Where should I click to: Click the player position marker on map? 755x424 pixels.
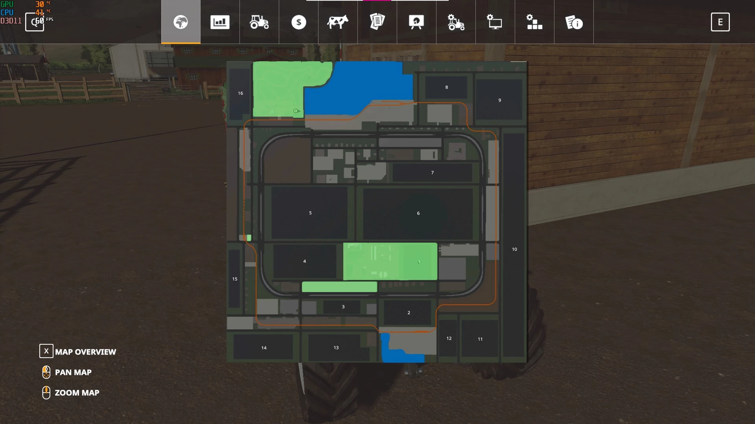point(296,111)
